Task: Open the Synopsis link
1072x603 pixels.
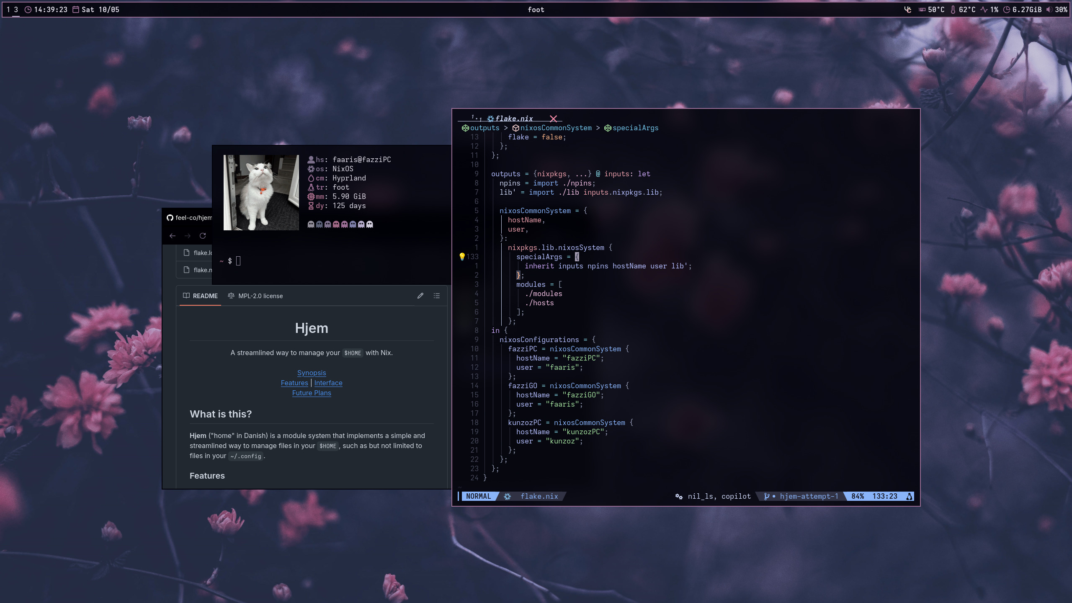Action: pos(311,373)
